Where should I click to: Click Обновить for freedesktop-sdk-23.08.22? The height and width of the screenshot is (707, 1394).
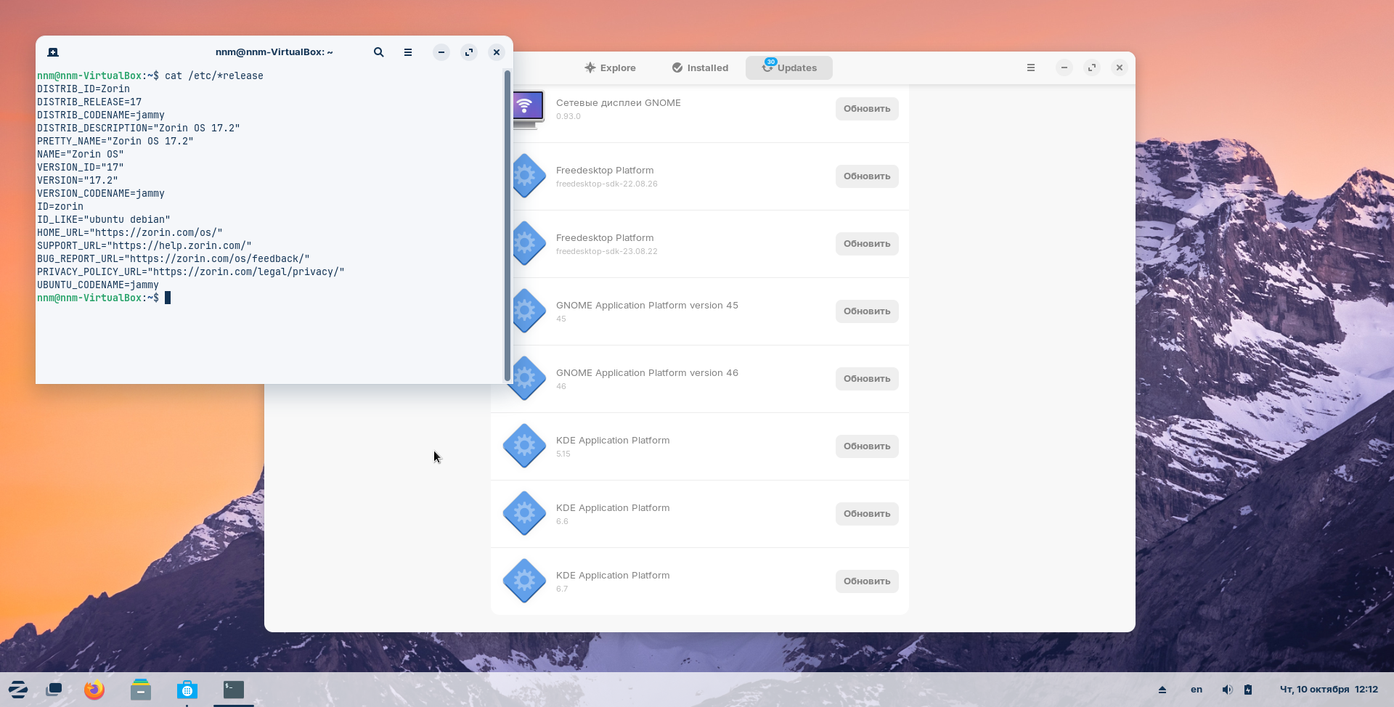pos(867,244)
